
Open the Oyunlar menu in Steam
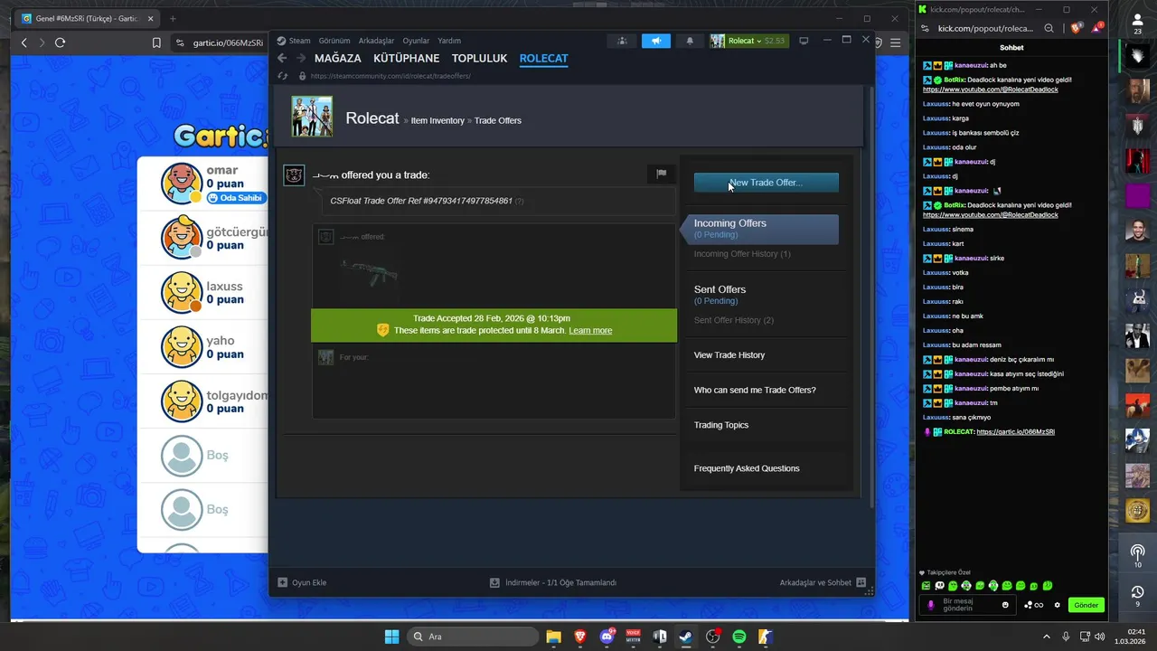point(416,41)
